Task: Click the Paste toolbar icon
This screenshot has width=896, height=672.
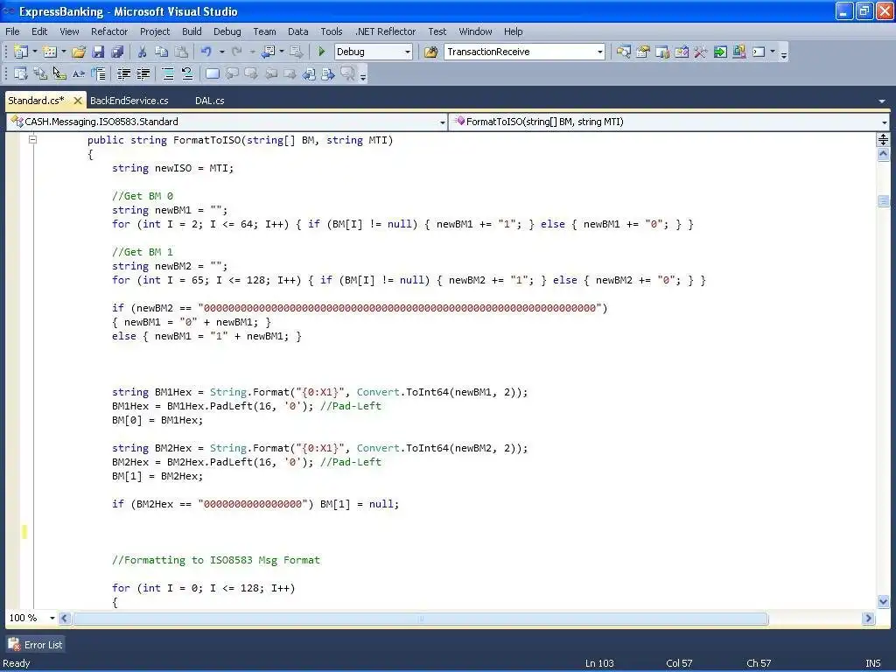Action: point(181,52)
